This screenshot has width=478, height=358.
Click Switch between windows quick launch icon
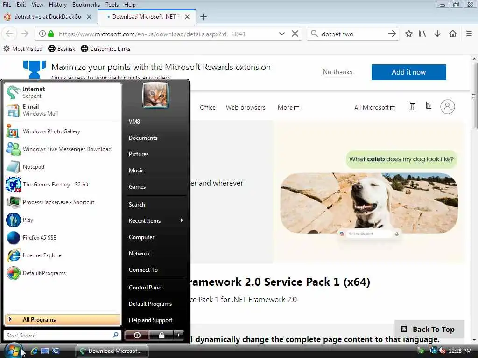point(56,351)
